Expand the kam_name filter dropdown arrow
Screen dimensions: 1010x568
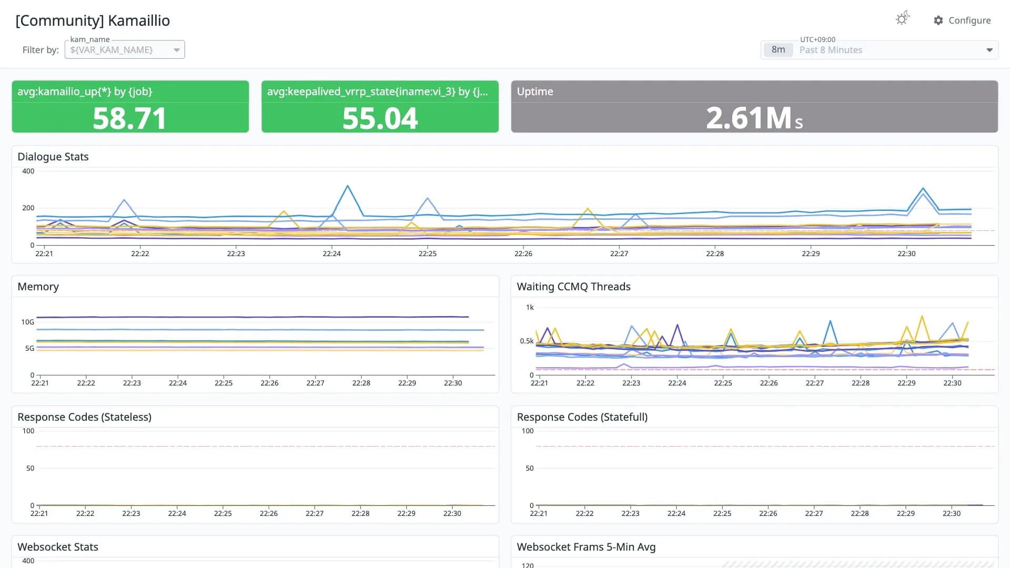coord(177,50)
